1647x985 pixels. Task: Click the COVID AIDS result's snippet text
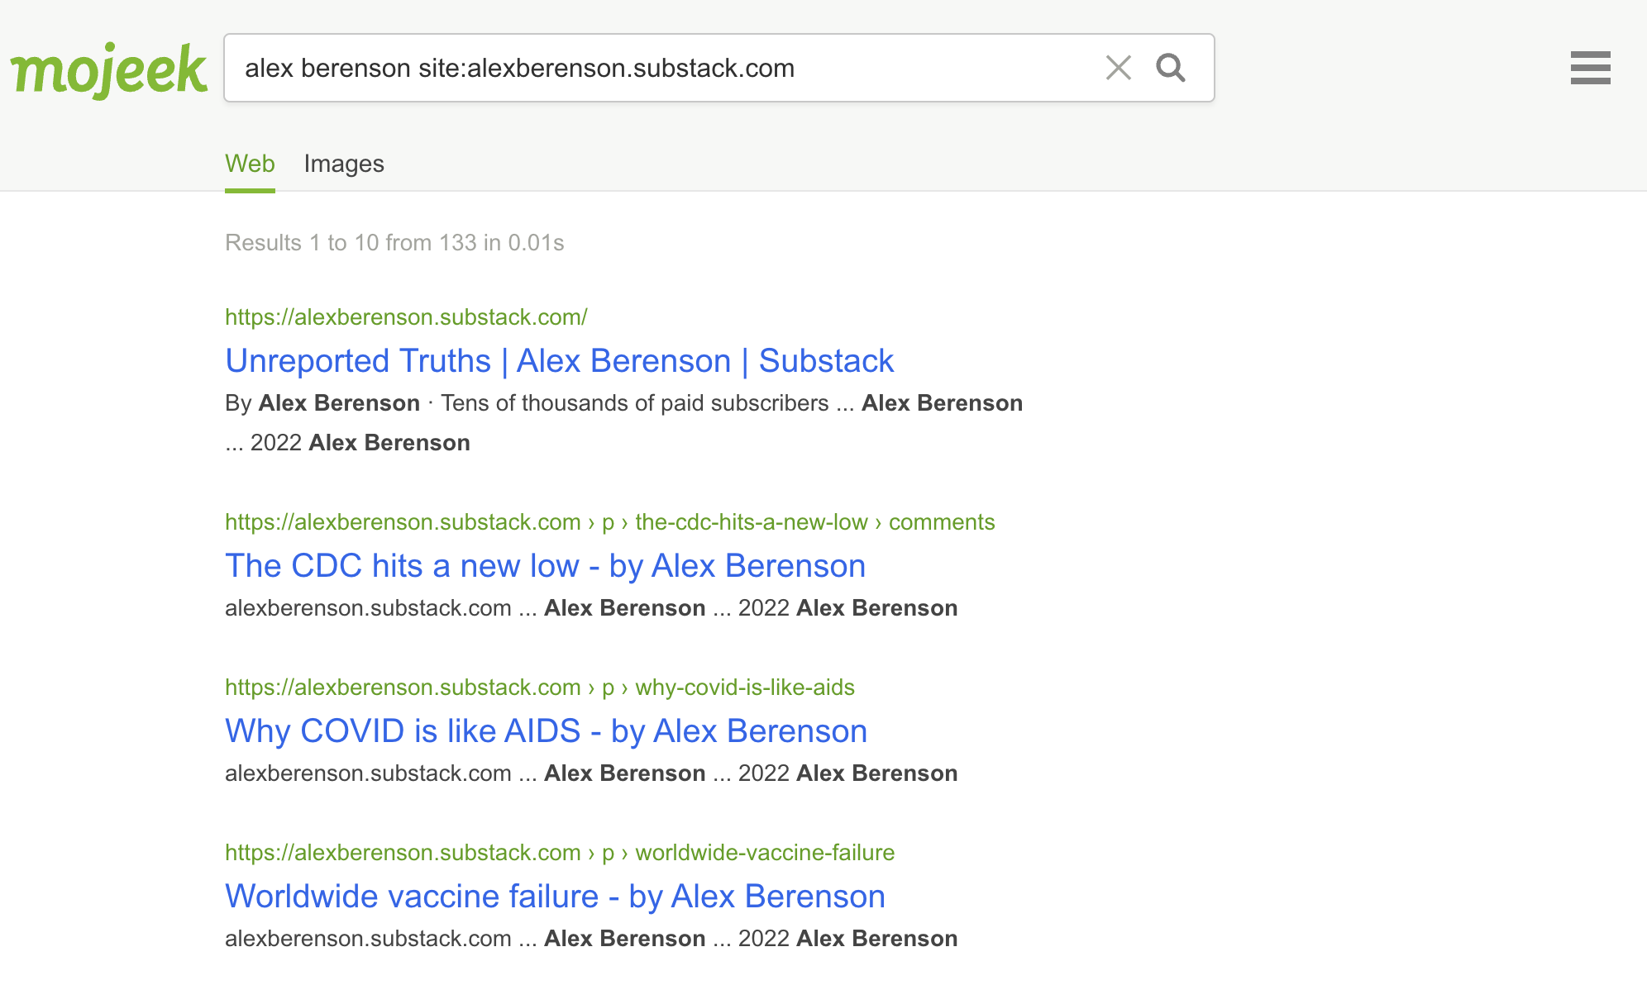[x=591, y=773]
